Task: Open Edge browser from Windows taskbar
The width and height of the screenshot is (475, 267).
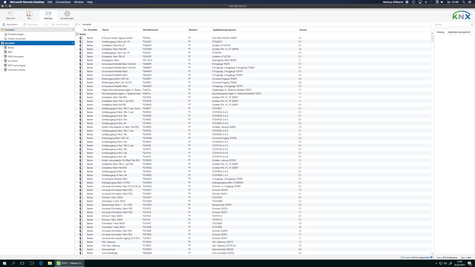Action: [41, 264]
